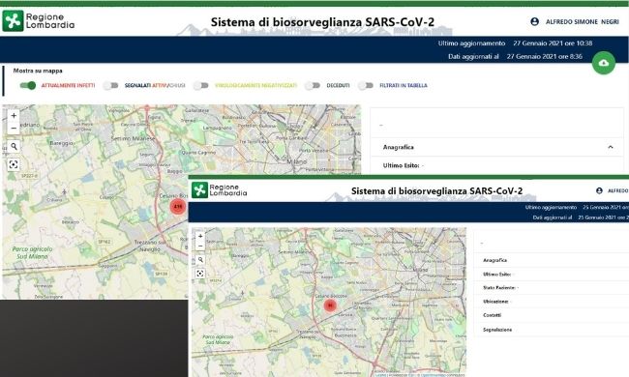Enable the Virologicamente Negativizzati toggle
The image size is (629, 377).
coord(201,85)
